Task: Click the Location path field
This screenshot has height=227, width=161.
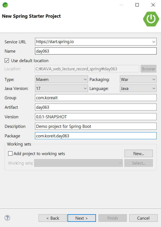Action: tap(87, 69)
